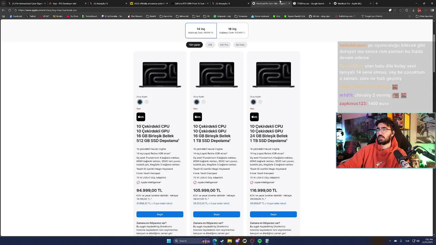Viewport: 436px width, 245px height.
Task: Open 38.999,67 TL installment link
Action: coord(268,203)
